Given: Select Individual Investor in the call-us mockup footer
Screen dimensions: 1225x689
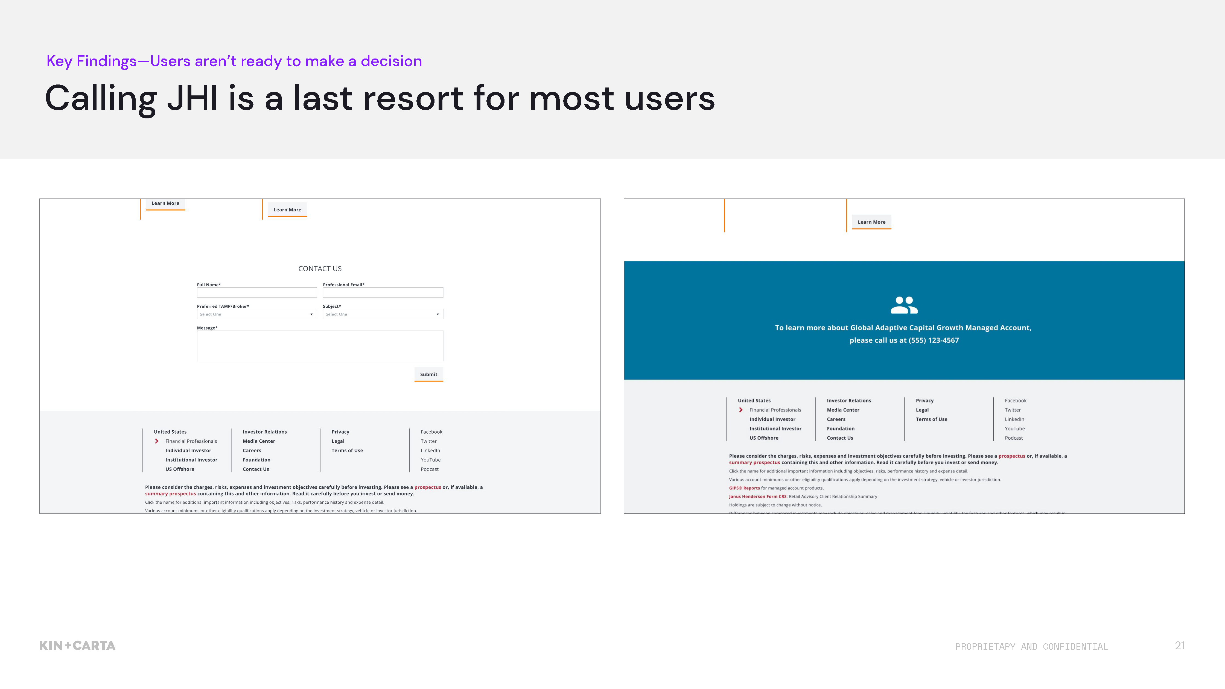Looking at the screenshot, I should tap(772, 419).
